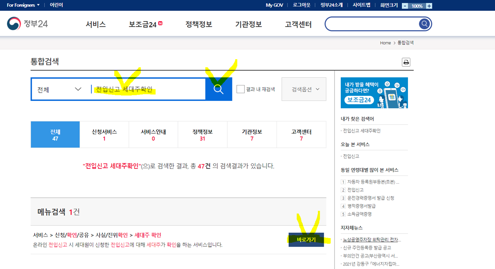Click the minus icon to decrease 화면크기
Screen dimensions: 495x269
pos(405,5)
